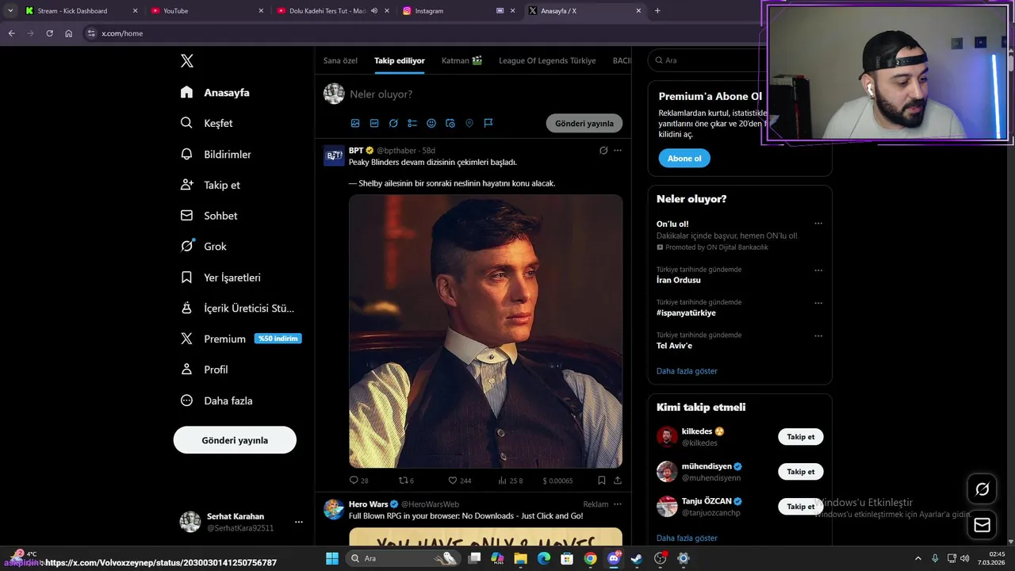Schedule the post via calendar icon

click(450, 123)
